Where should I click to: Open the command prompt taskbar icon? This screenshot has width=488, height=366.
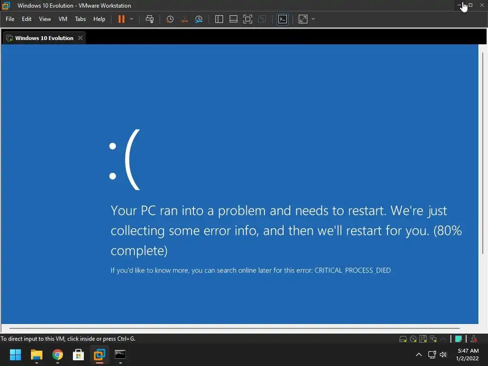[120, 355]
